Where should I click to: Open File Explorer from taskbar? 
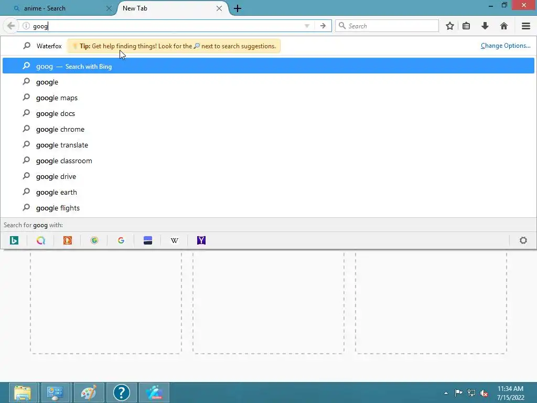point(23,393)
